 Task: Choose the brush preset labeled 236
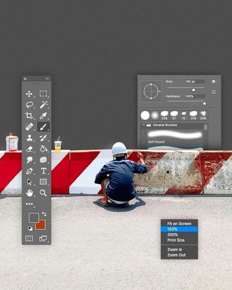point(164,115)
